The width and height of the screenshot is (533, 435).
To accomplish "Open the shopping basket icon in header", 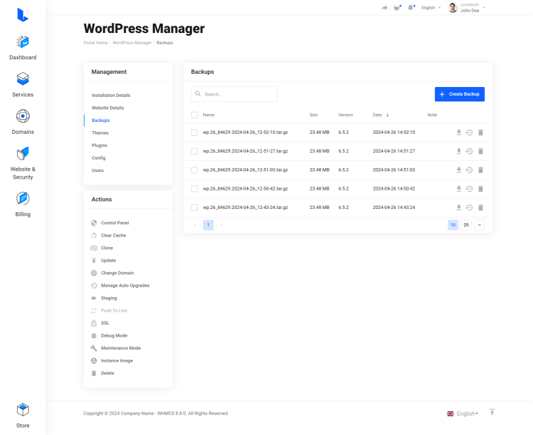I will pos(397,7).
